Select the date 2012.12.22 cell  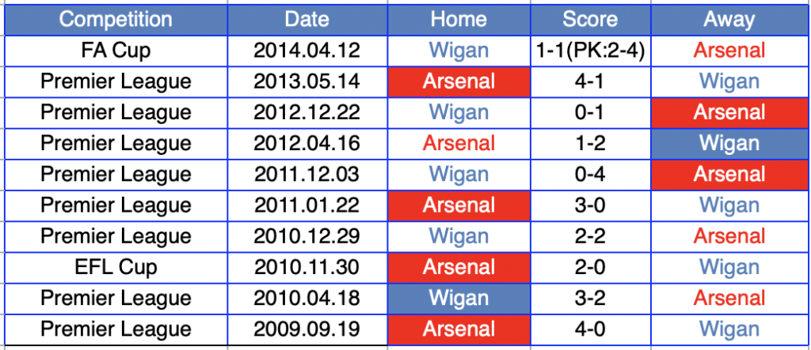[x=307, y=112]
